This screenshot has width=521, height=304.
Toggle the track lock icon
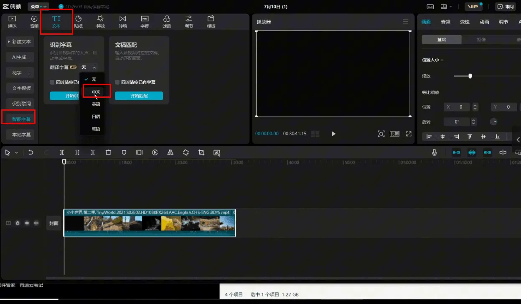pos(18,223)
